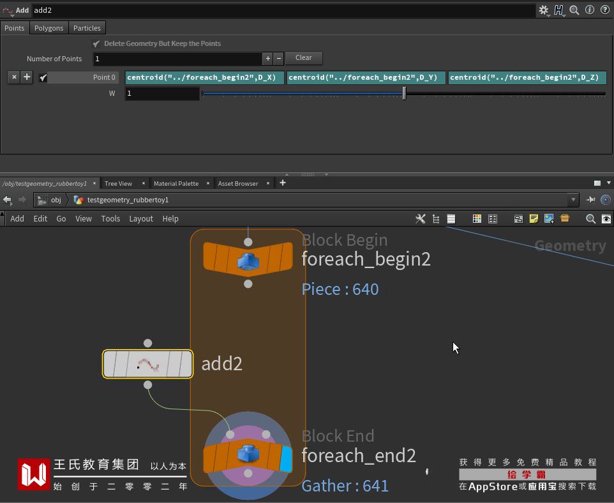Click the Clear button

point(303,58)
